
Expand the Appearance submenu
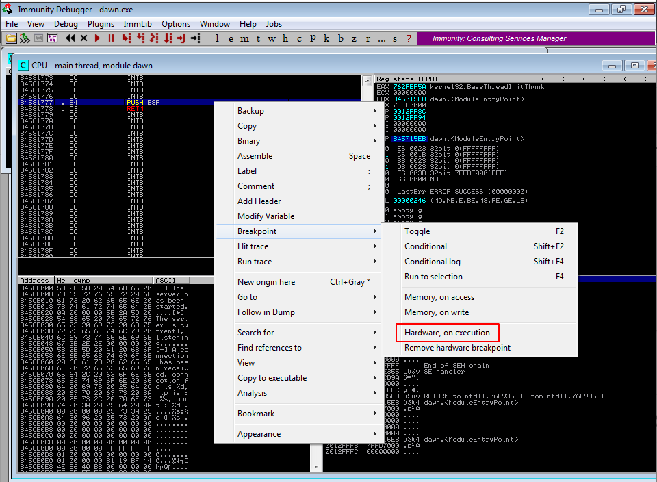tap(298, 434)
